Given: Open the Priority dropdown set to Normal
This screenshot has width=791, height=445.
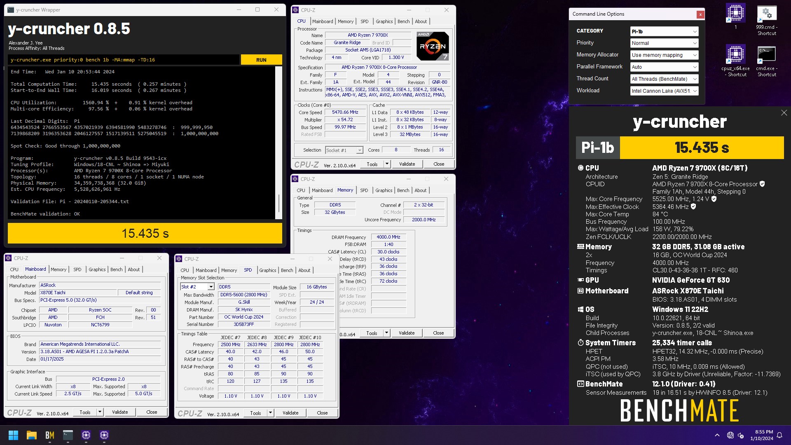Looking at the screenshot, I should point(664,43).
